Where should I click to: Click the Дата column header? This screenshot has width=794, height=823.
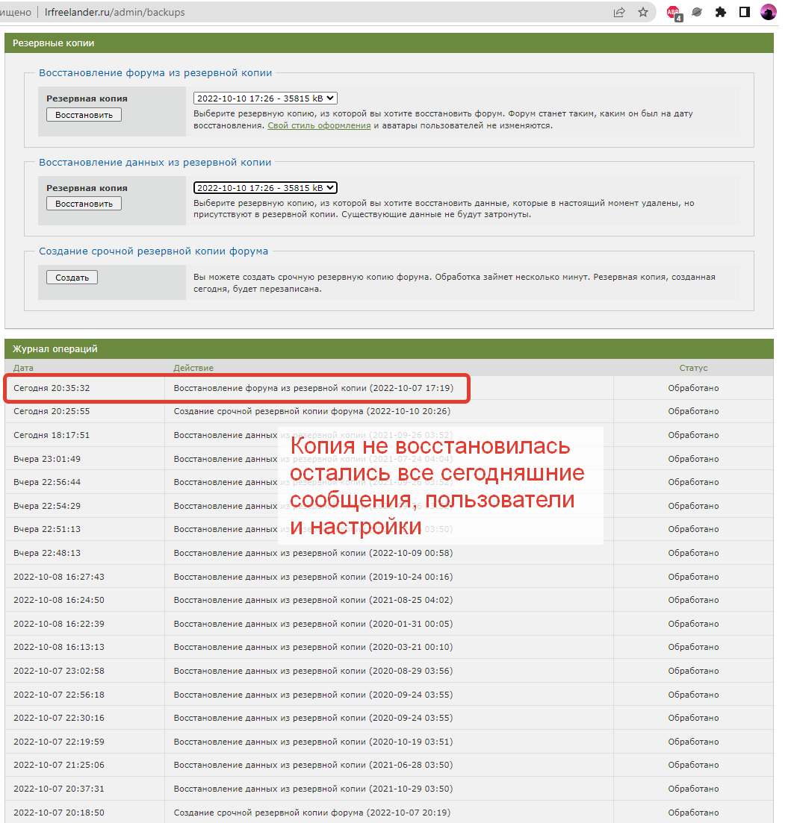pos(23,368)
